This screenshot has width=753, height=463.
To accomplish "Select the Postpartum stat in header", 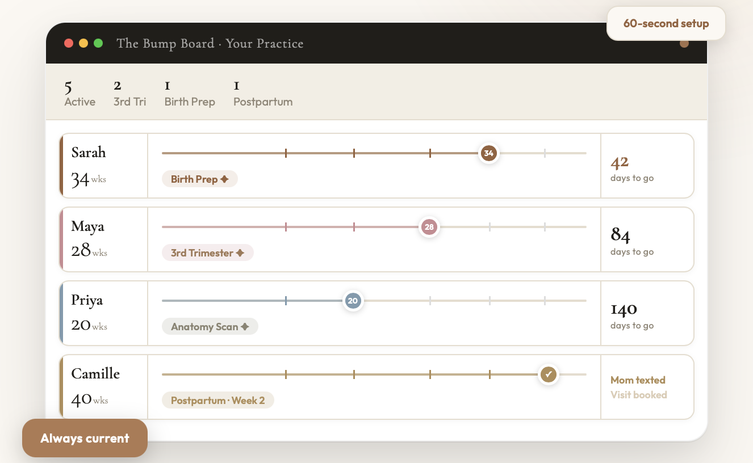I will pos(263,94).
